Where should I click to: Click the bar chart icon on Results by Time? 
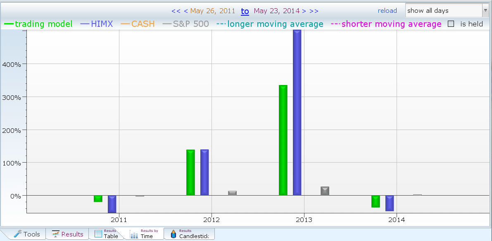pos(134,235)
